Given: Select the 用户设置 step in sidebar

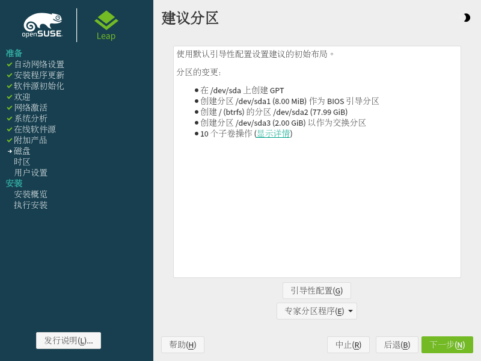Looking at the screenshot, I should point(31,173).
